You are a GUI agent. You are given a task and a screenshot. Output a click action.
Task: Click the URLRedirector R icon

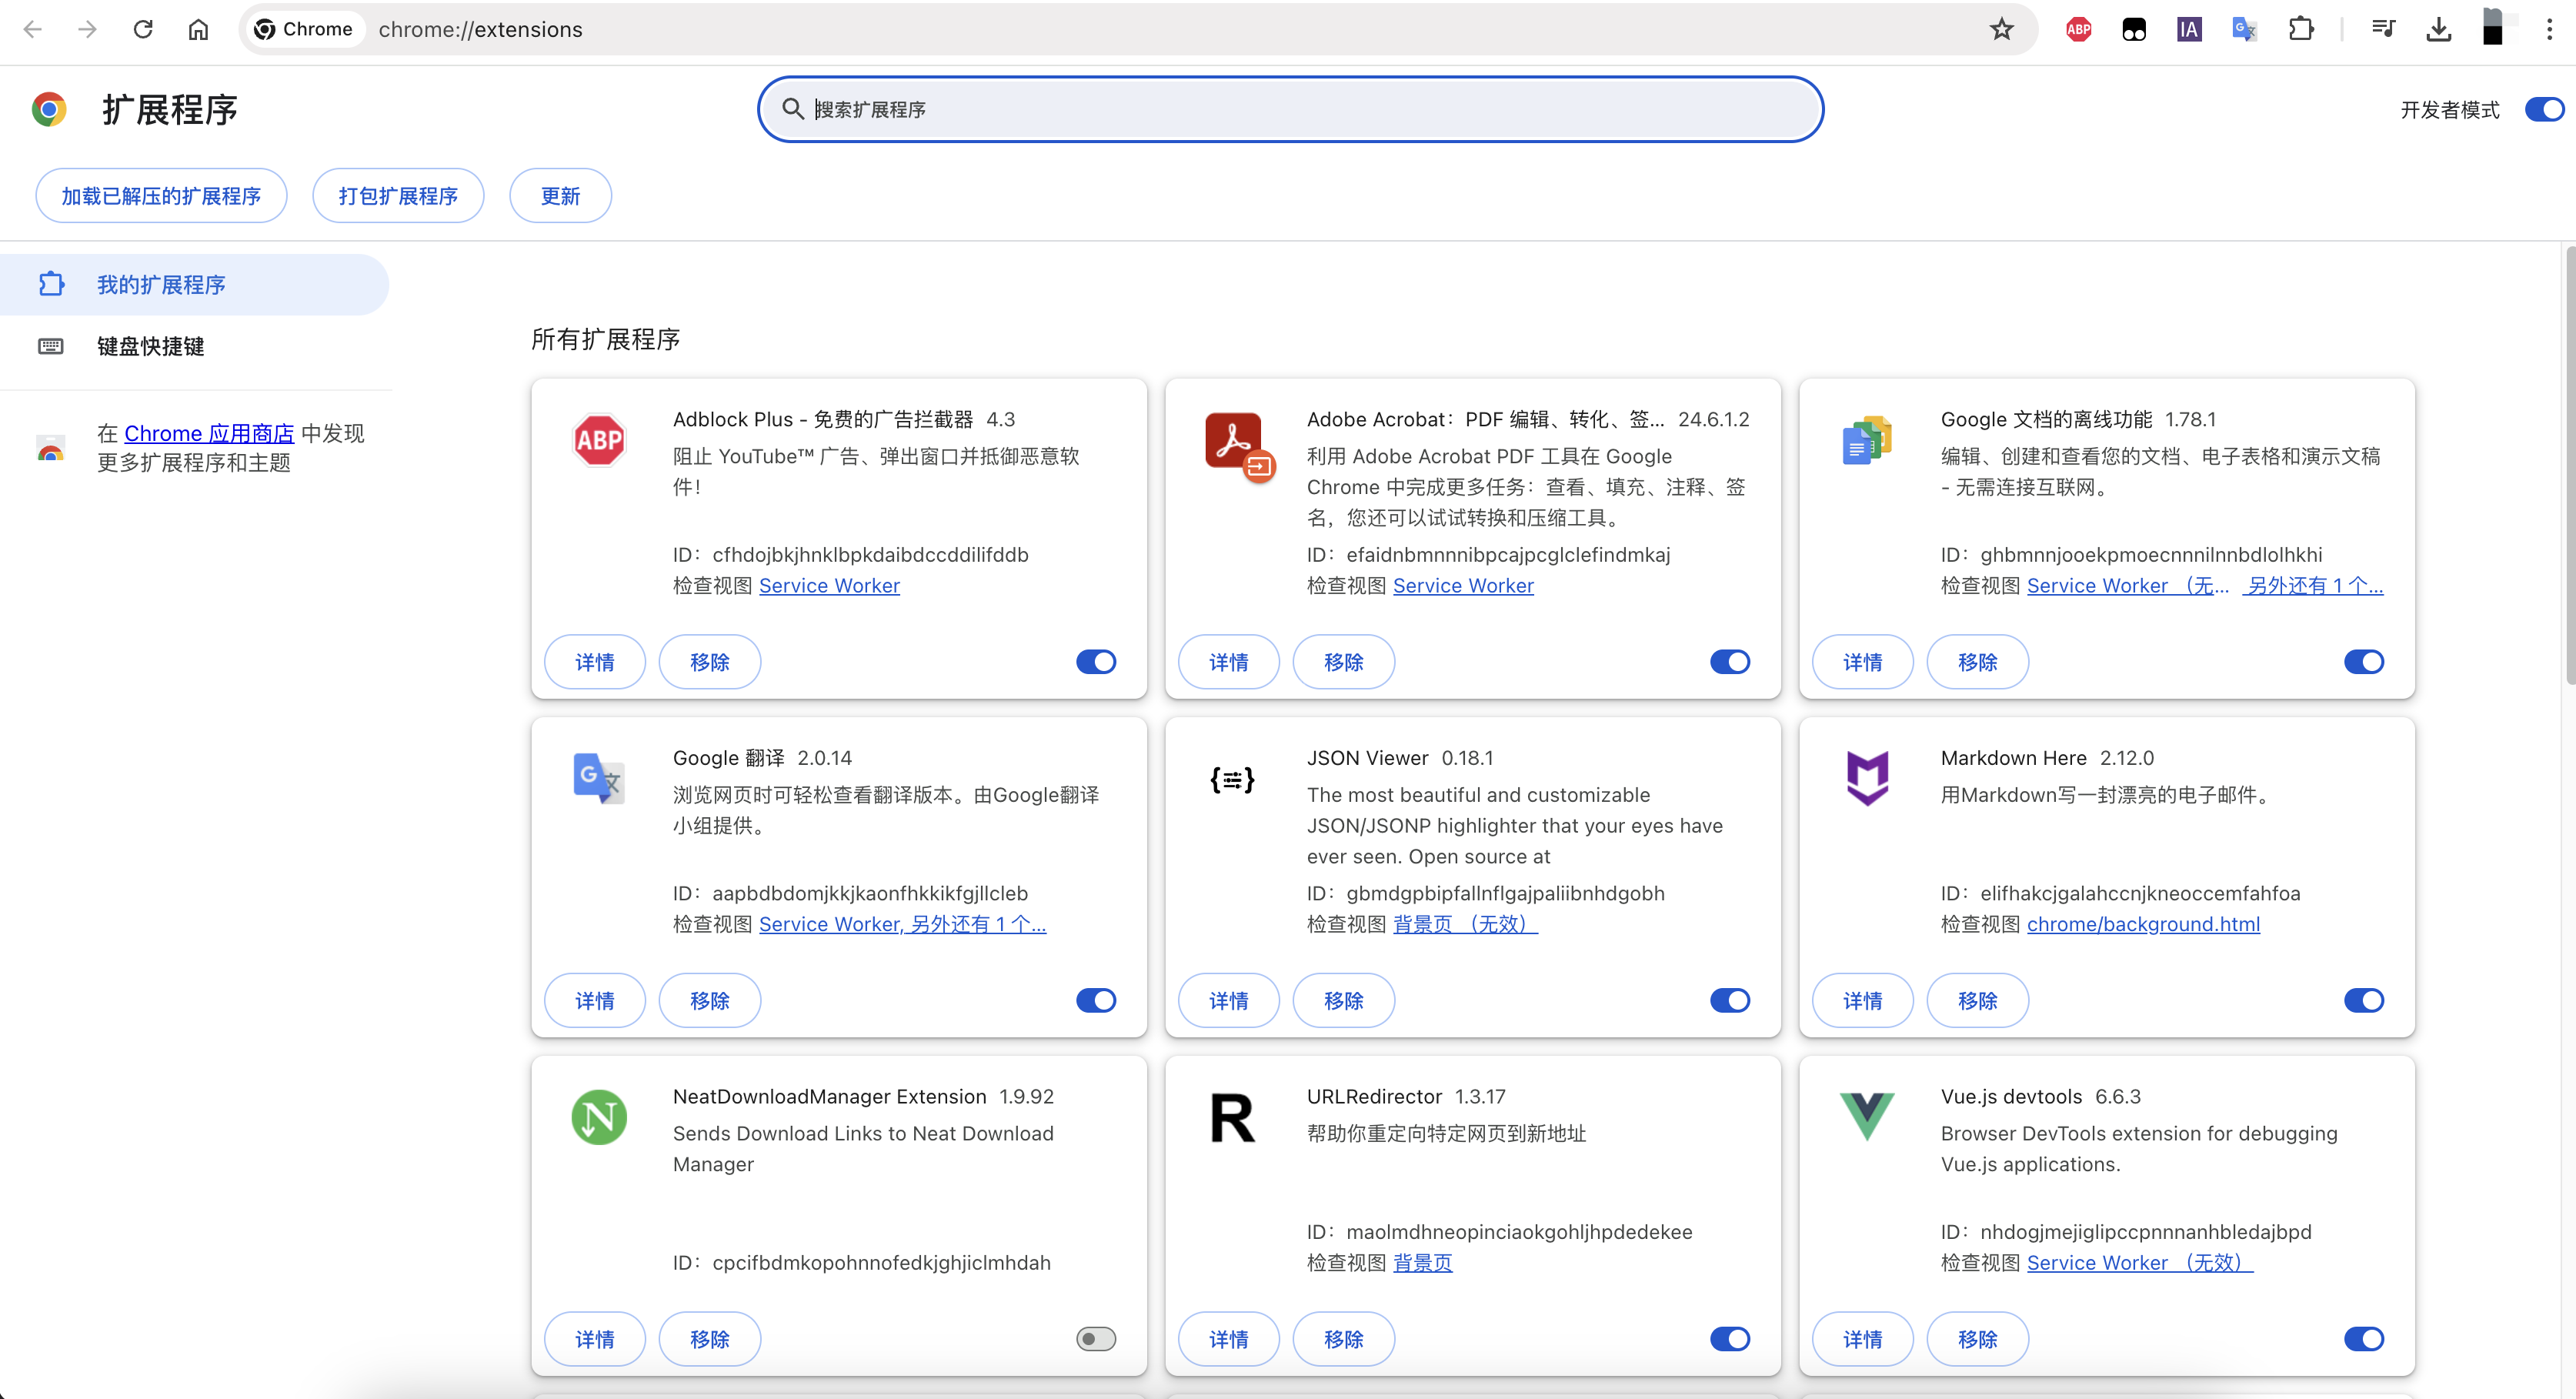[x=1233, y=1117]
